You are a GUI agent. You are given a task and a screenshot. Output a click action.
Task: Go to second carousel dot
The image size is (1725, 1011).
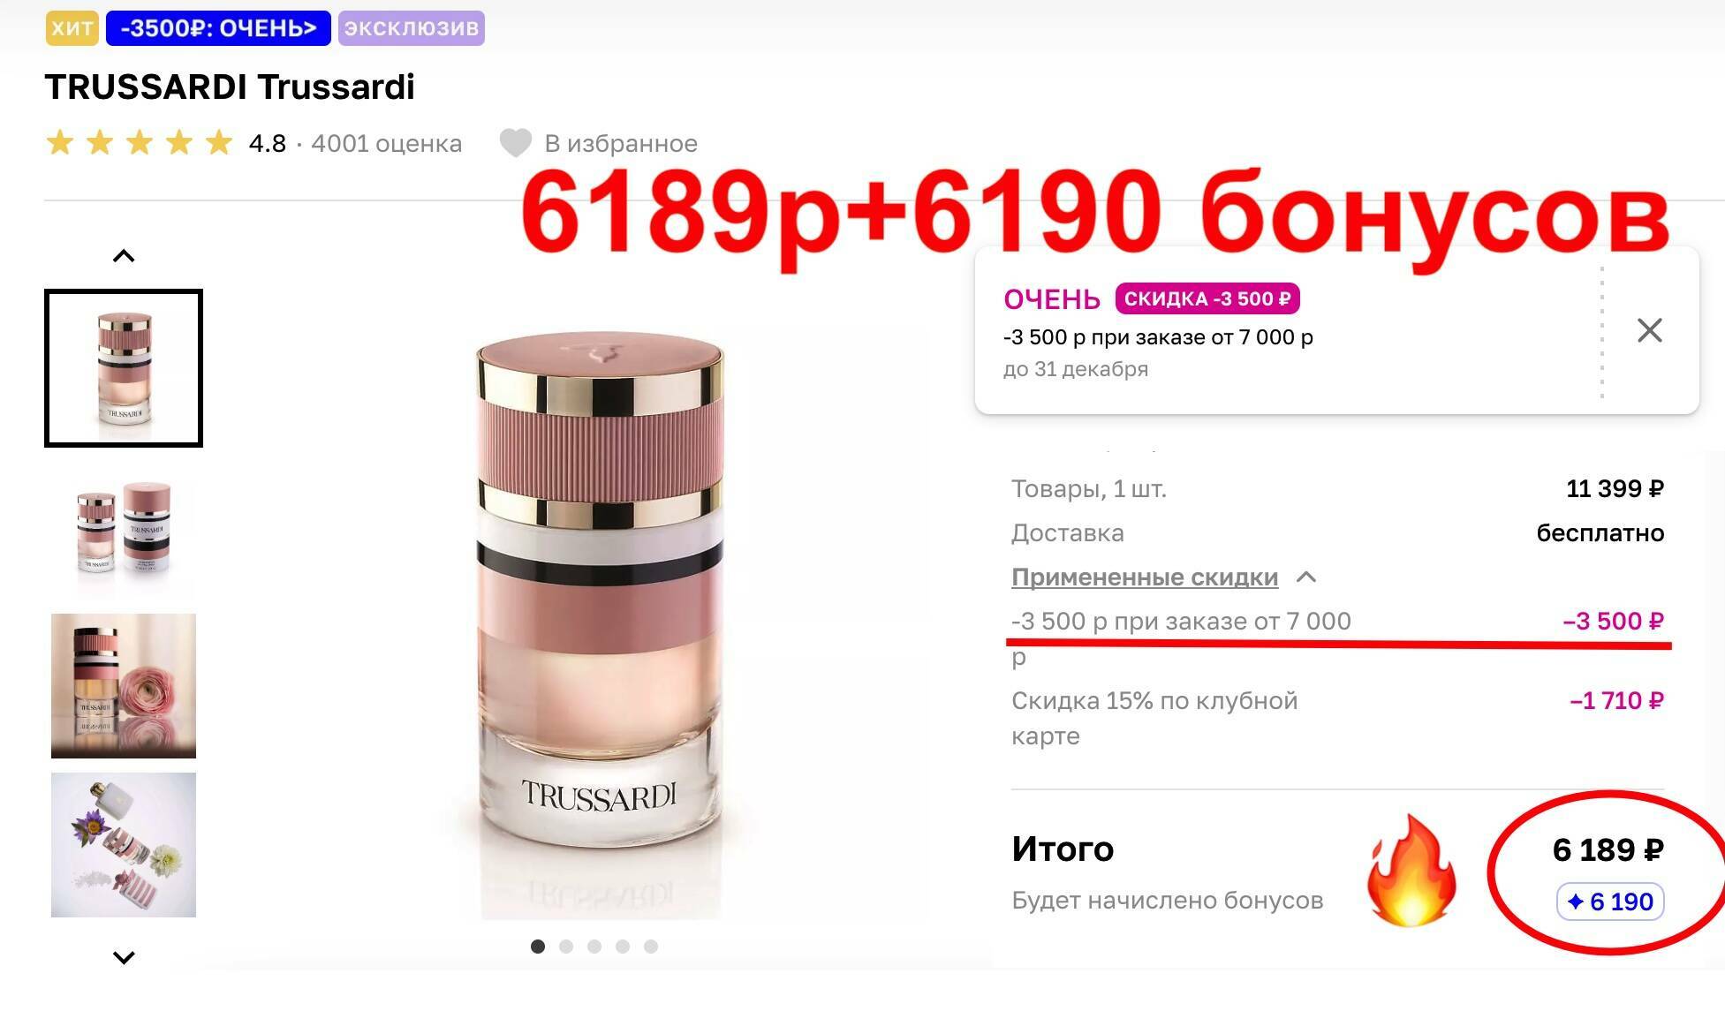(x=566, y=947)
